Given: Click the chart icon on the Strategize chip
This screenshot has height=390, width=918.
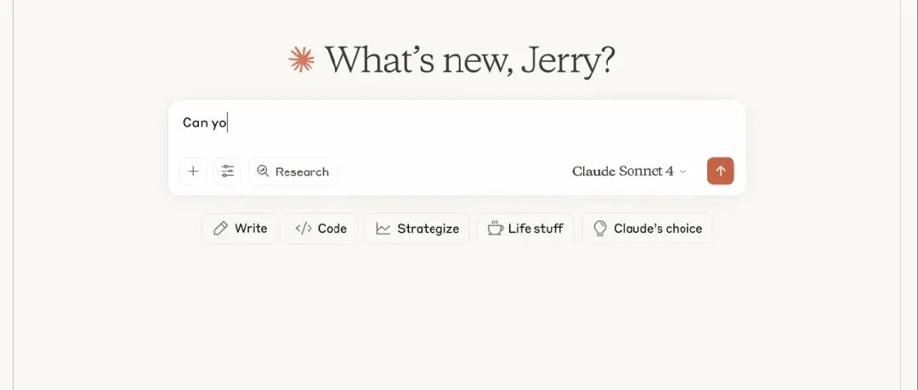Looking at the screenshot, I should point(383,229).
